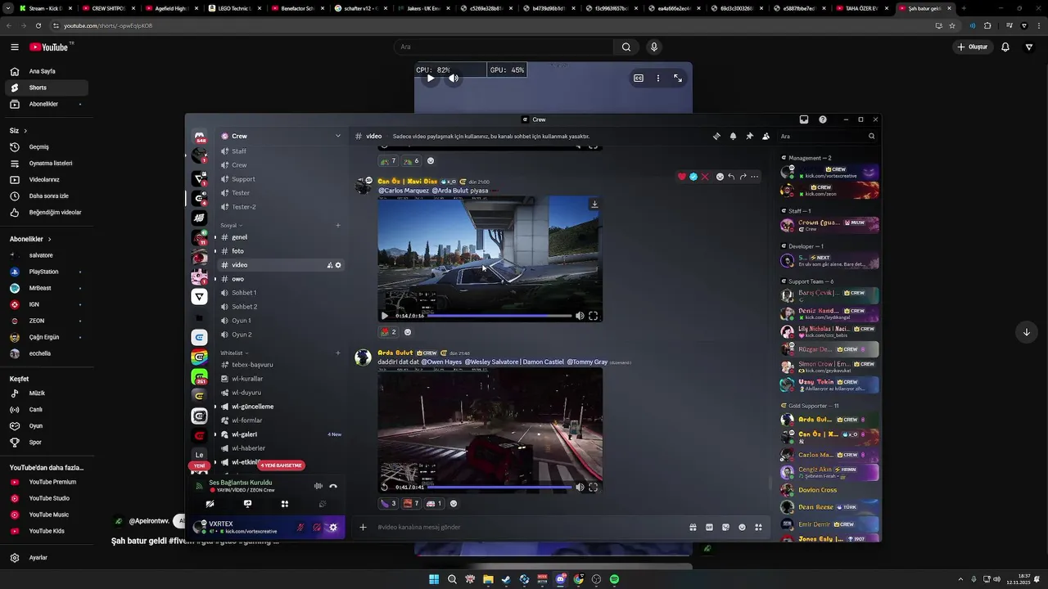
Task: Open GIF picker in message bar
Action: pyautogui.click(x=709, y=528)
